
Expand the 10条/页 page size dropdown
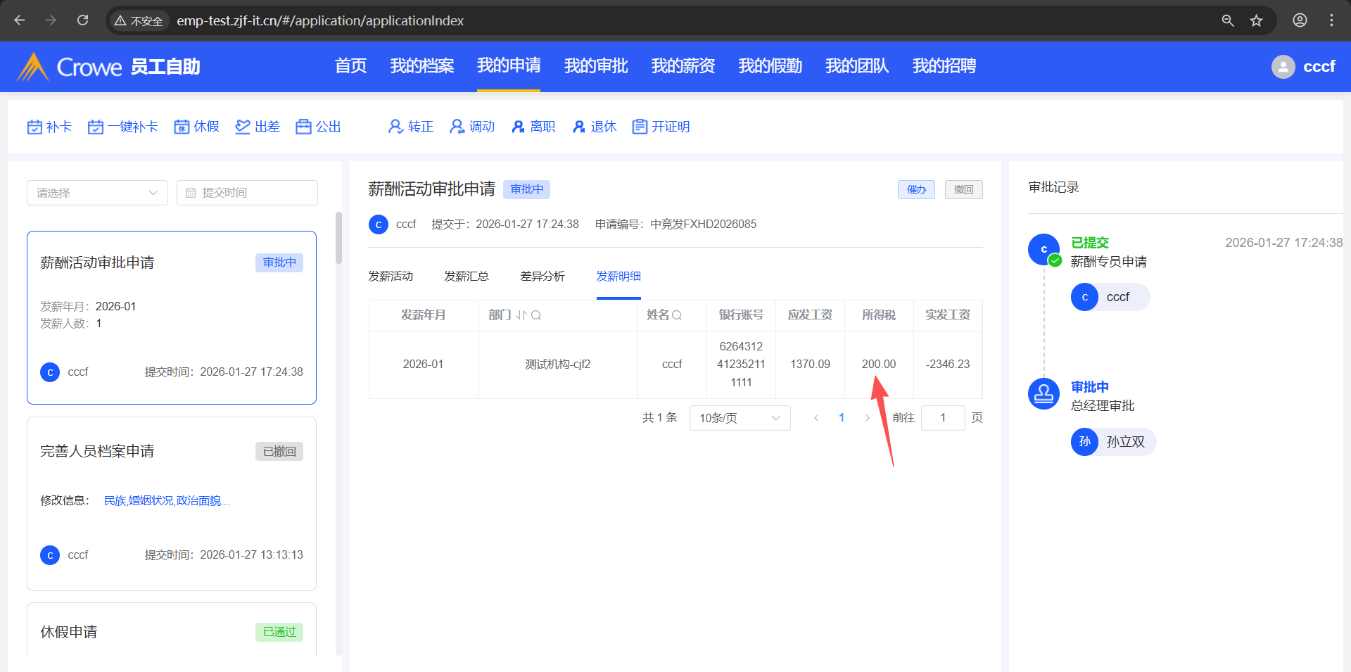[740, 418]
